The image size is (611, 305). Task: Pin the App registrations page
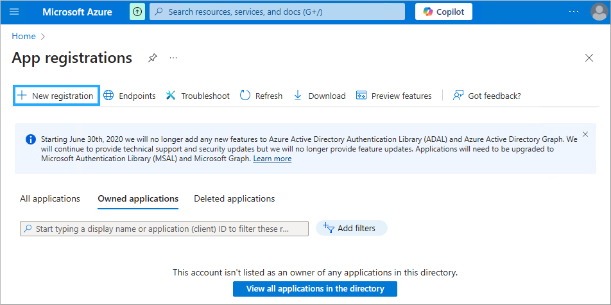(152, 58)
